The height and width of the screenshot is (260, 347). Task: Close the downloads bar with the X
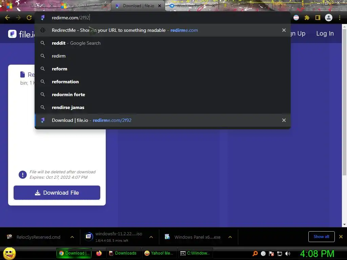click(341, 237)
